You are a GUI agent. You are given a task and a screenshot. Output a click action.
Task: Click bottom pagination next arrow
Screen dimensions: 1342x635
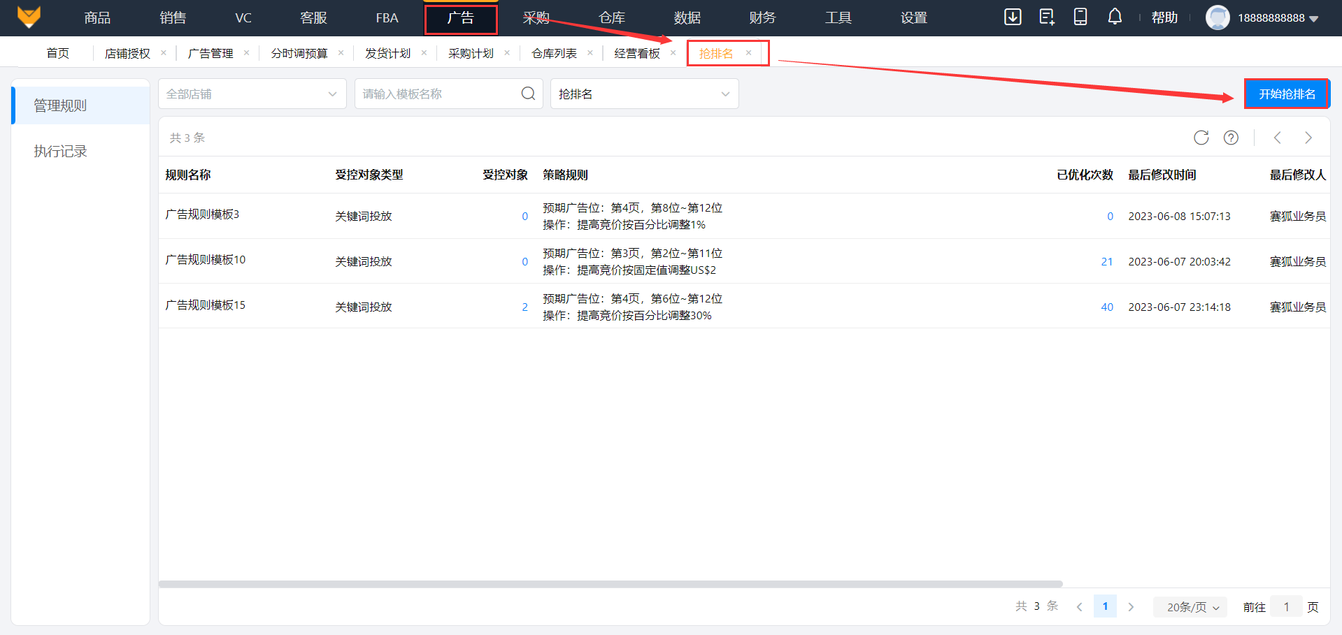coord(1131,607)
